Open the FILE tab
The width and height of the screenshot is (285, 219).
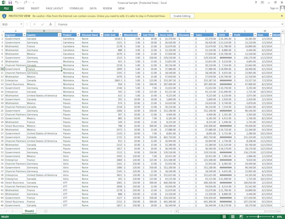pyautogui.click(x=6, y=8)
